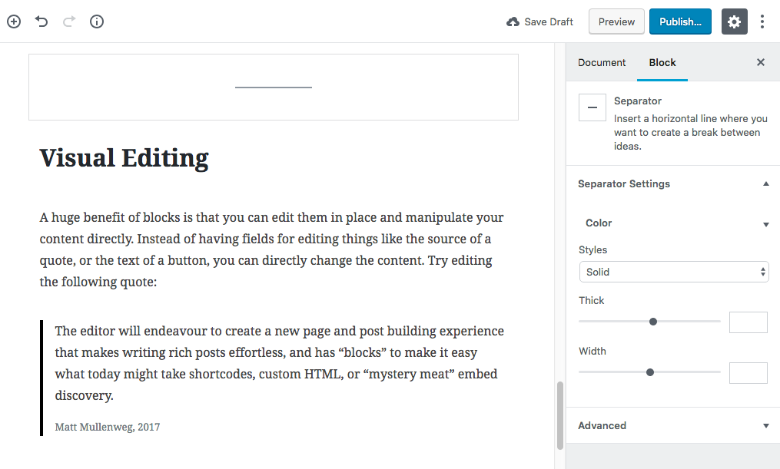Open the more tools menu
Screen dimensions: 780x469
click(762, 21)
